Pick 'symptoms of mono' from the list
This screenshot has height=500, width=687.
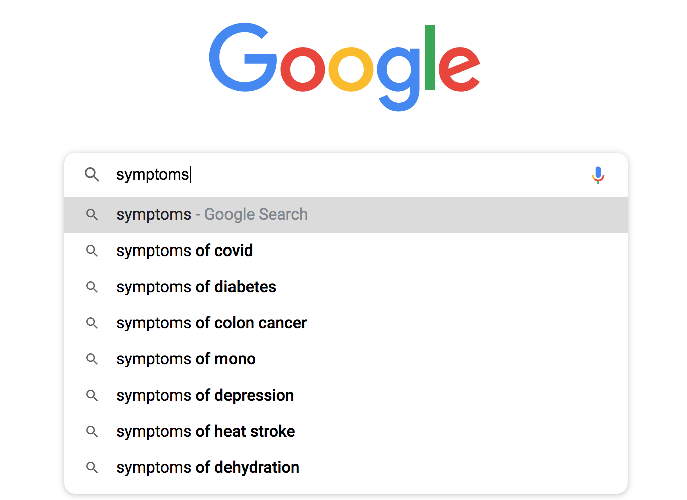(x=186, y=359)
